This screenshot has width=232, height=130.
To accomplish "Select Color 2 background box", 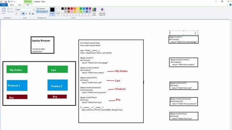I will pos(58,11).
